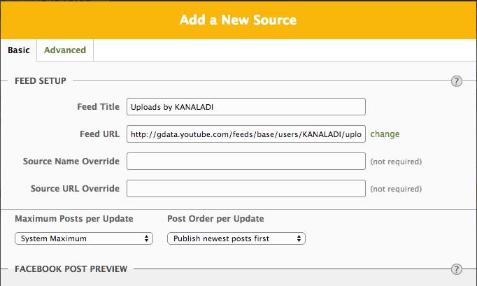Click the Feed Title text field

click(x=246, y=107)
